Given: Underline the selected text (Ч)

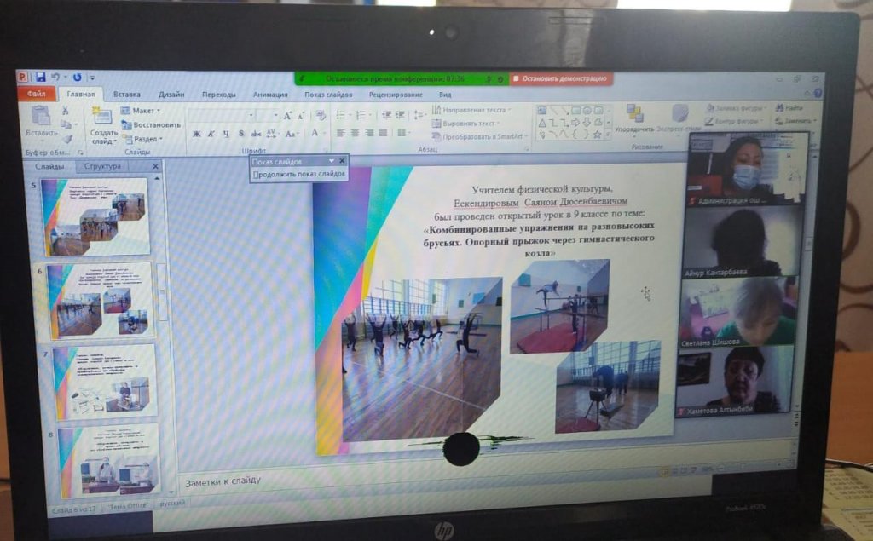Looking at the screenshot, I should [x=225, y=134].
